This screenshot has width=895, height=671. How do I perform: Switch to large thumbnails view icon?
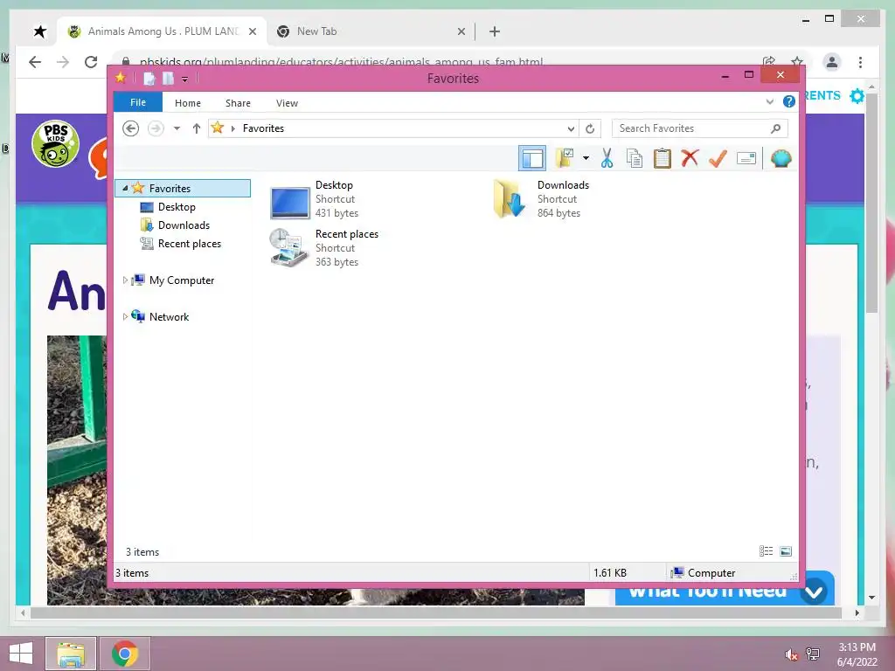coord(786,551)
